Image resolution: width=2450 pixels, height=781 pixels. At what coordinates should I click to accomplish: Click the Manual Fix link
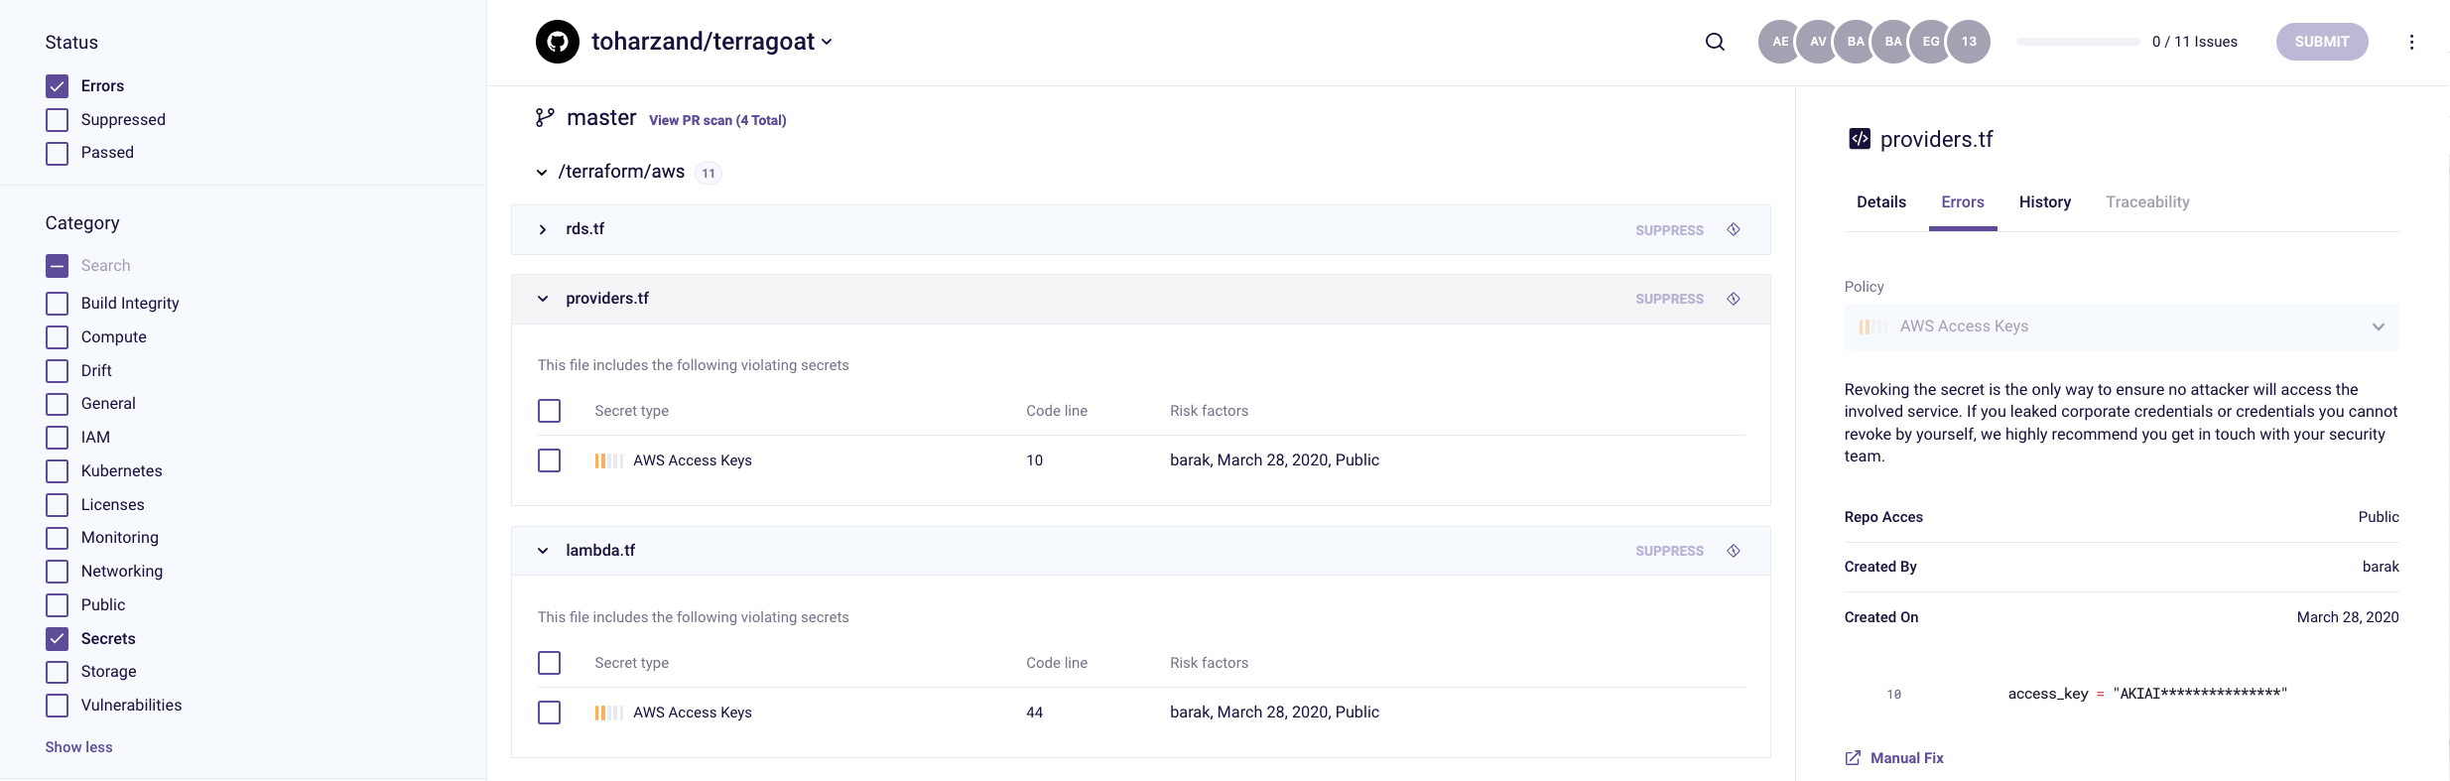pyautogui.click(x=1907, y=758)
